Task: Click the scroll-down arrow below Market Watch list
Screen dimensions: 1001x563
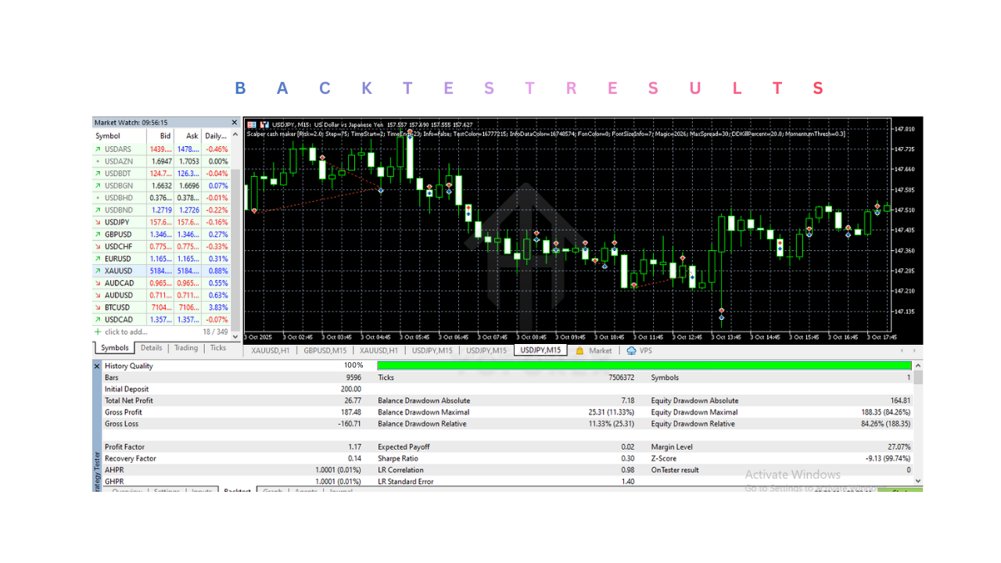Action: (236, 335)
